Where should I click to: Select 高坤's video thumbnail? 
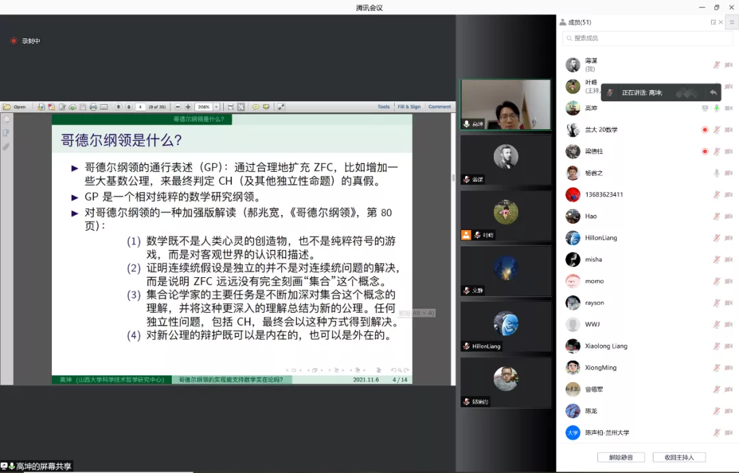(505, 105)
